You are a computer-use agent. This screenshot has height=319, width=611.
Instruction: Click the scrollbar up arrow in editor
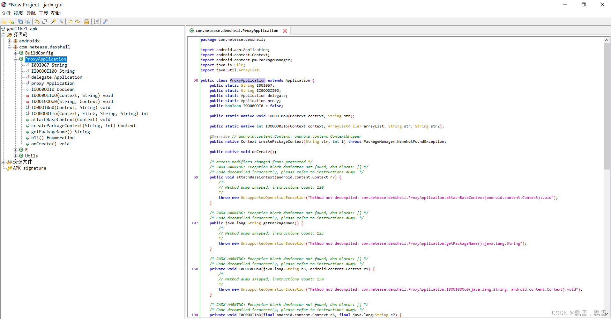[607, 40]
